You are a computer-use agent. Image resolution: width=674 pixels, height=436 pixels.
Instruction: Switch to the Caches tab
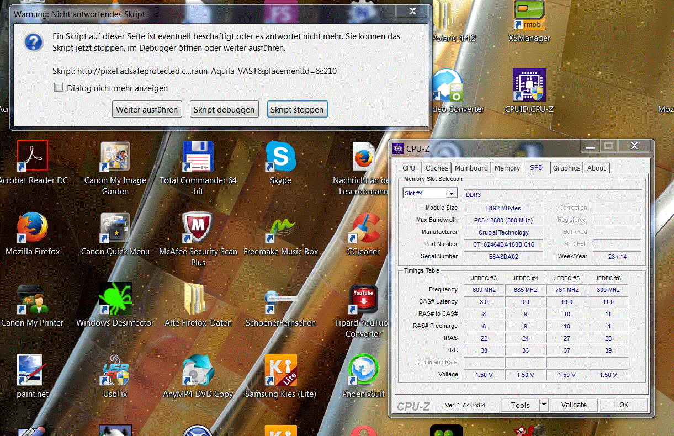[437, 168]
